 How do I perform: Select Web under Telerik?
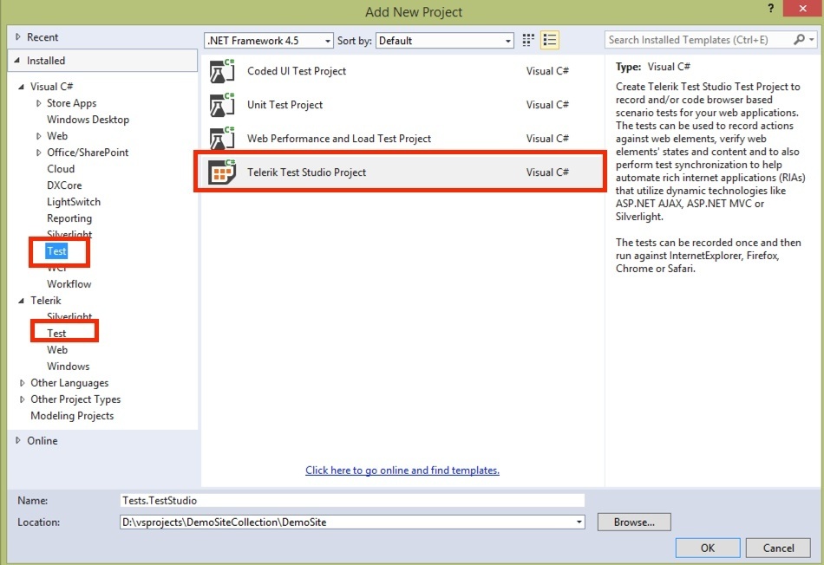point(57,350)
